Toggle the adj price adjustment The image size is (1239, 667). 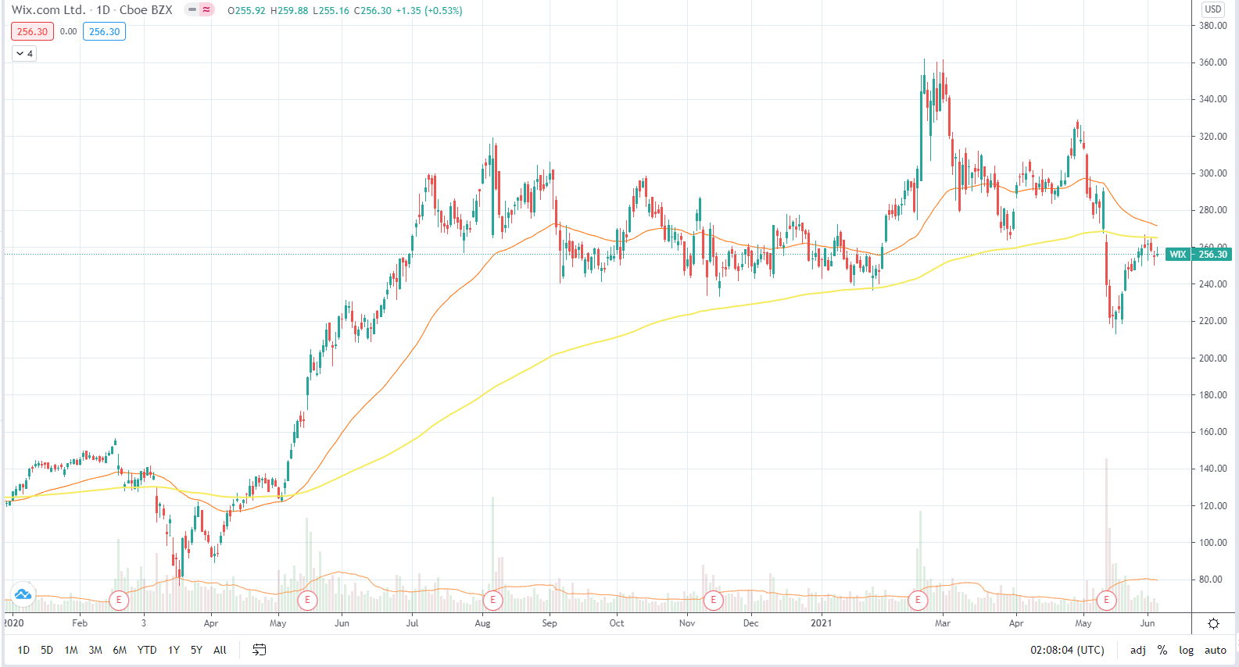(x=1137, y=650)
